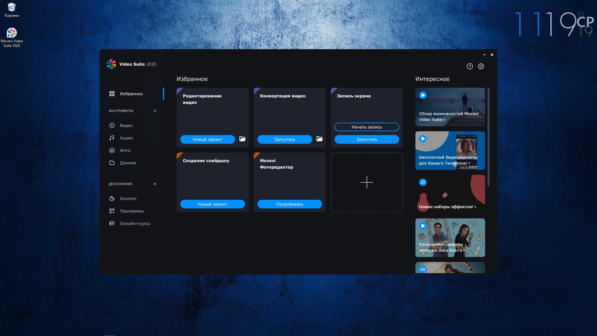The height and width of the screenshot is (336, 597).
Task: Close the Video Suite window
Action: (x=492, y=55)
